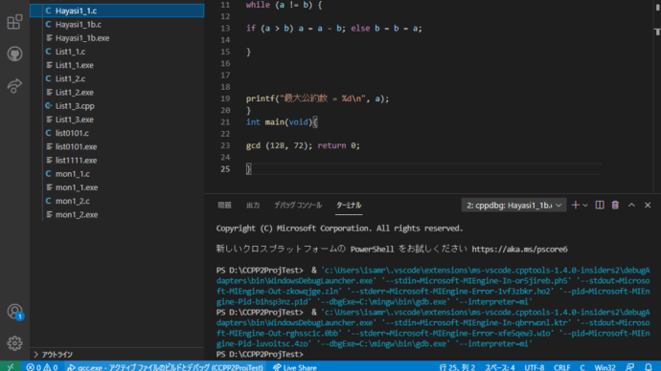
Task: Click the C++ file icon of List1_3.cpp
Action: tap(49, 106)
